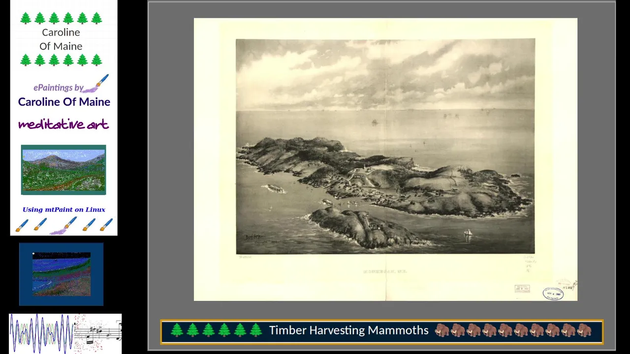Click the waveform and sheet music image

tap(65, 334)
